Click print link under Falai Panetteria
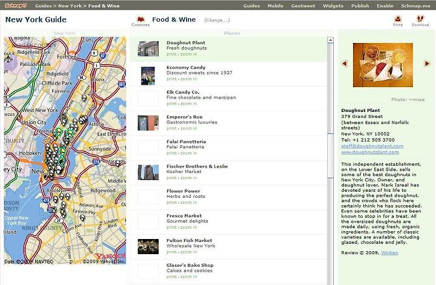This screenshot has width=436, height=285. pos(171,153)
